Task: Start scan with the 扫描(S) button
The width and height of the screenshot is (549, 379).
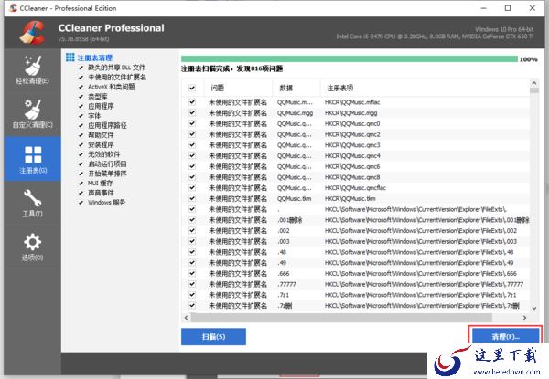Action: coord(213,337)
